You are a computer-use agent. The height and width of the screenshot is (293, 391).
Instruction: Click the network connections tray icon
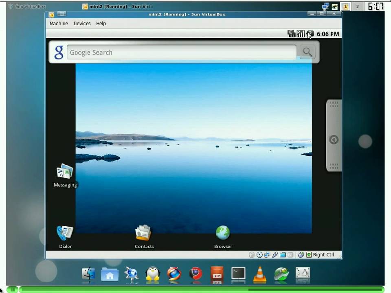point(325,7)
